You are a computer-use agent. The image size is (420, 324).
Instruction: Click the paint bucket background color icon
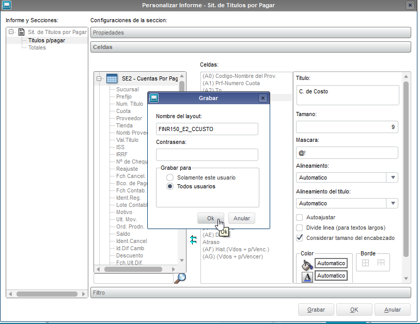point(307,265)
